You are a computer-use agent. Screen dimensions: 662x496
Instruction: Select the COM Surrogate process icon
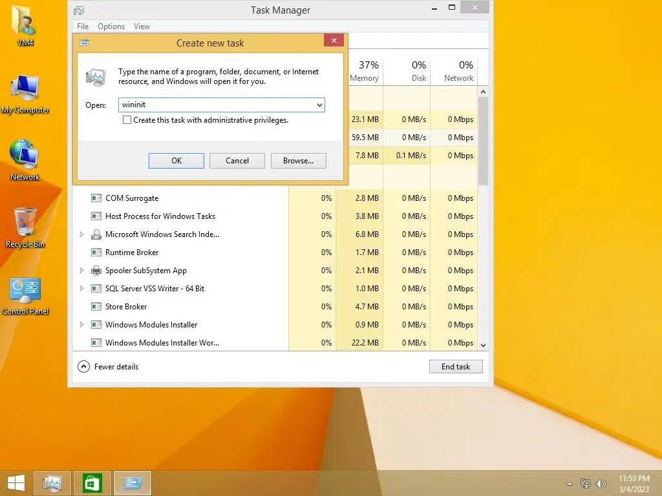[x=96, y=198]
